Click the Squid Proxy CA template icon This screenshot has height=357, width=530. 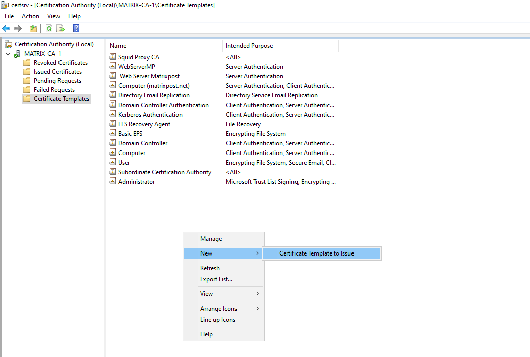[112, 57]
